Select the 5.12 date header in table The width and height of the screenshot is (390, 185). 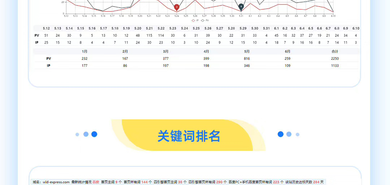(x=46, y=28)
